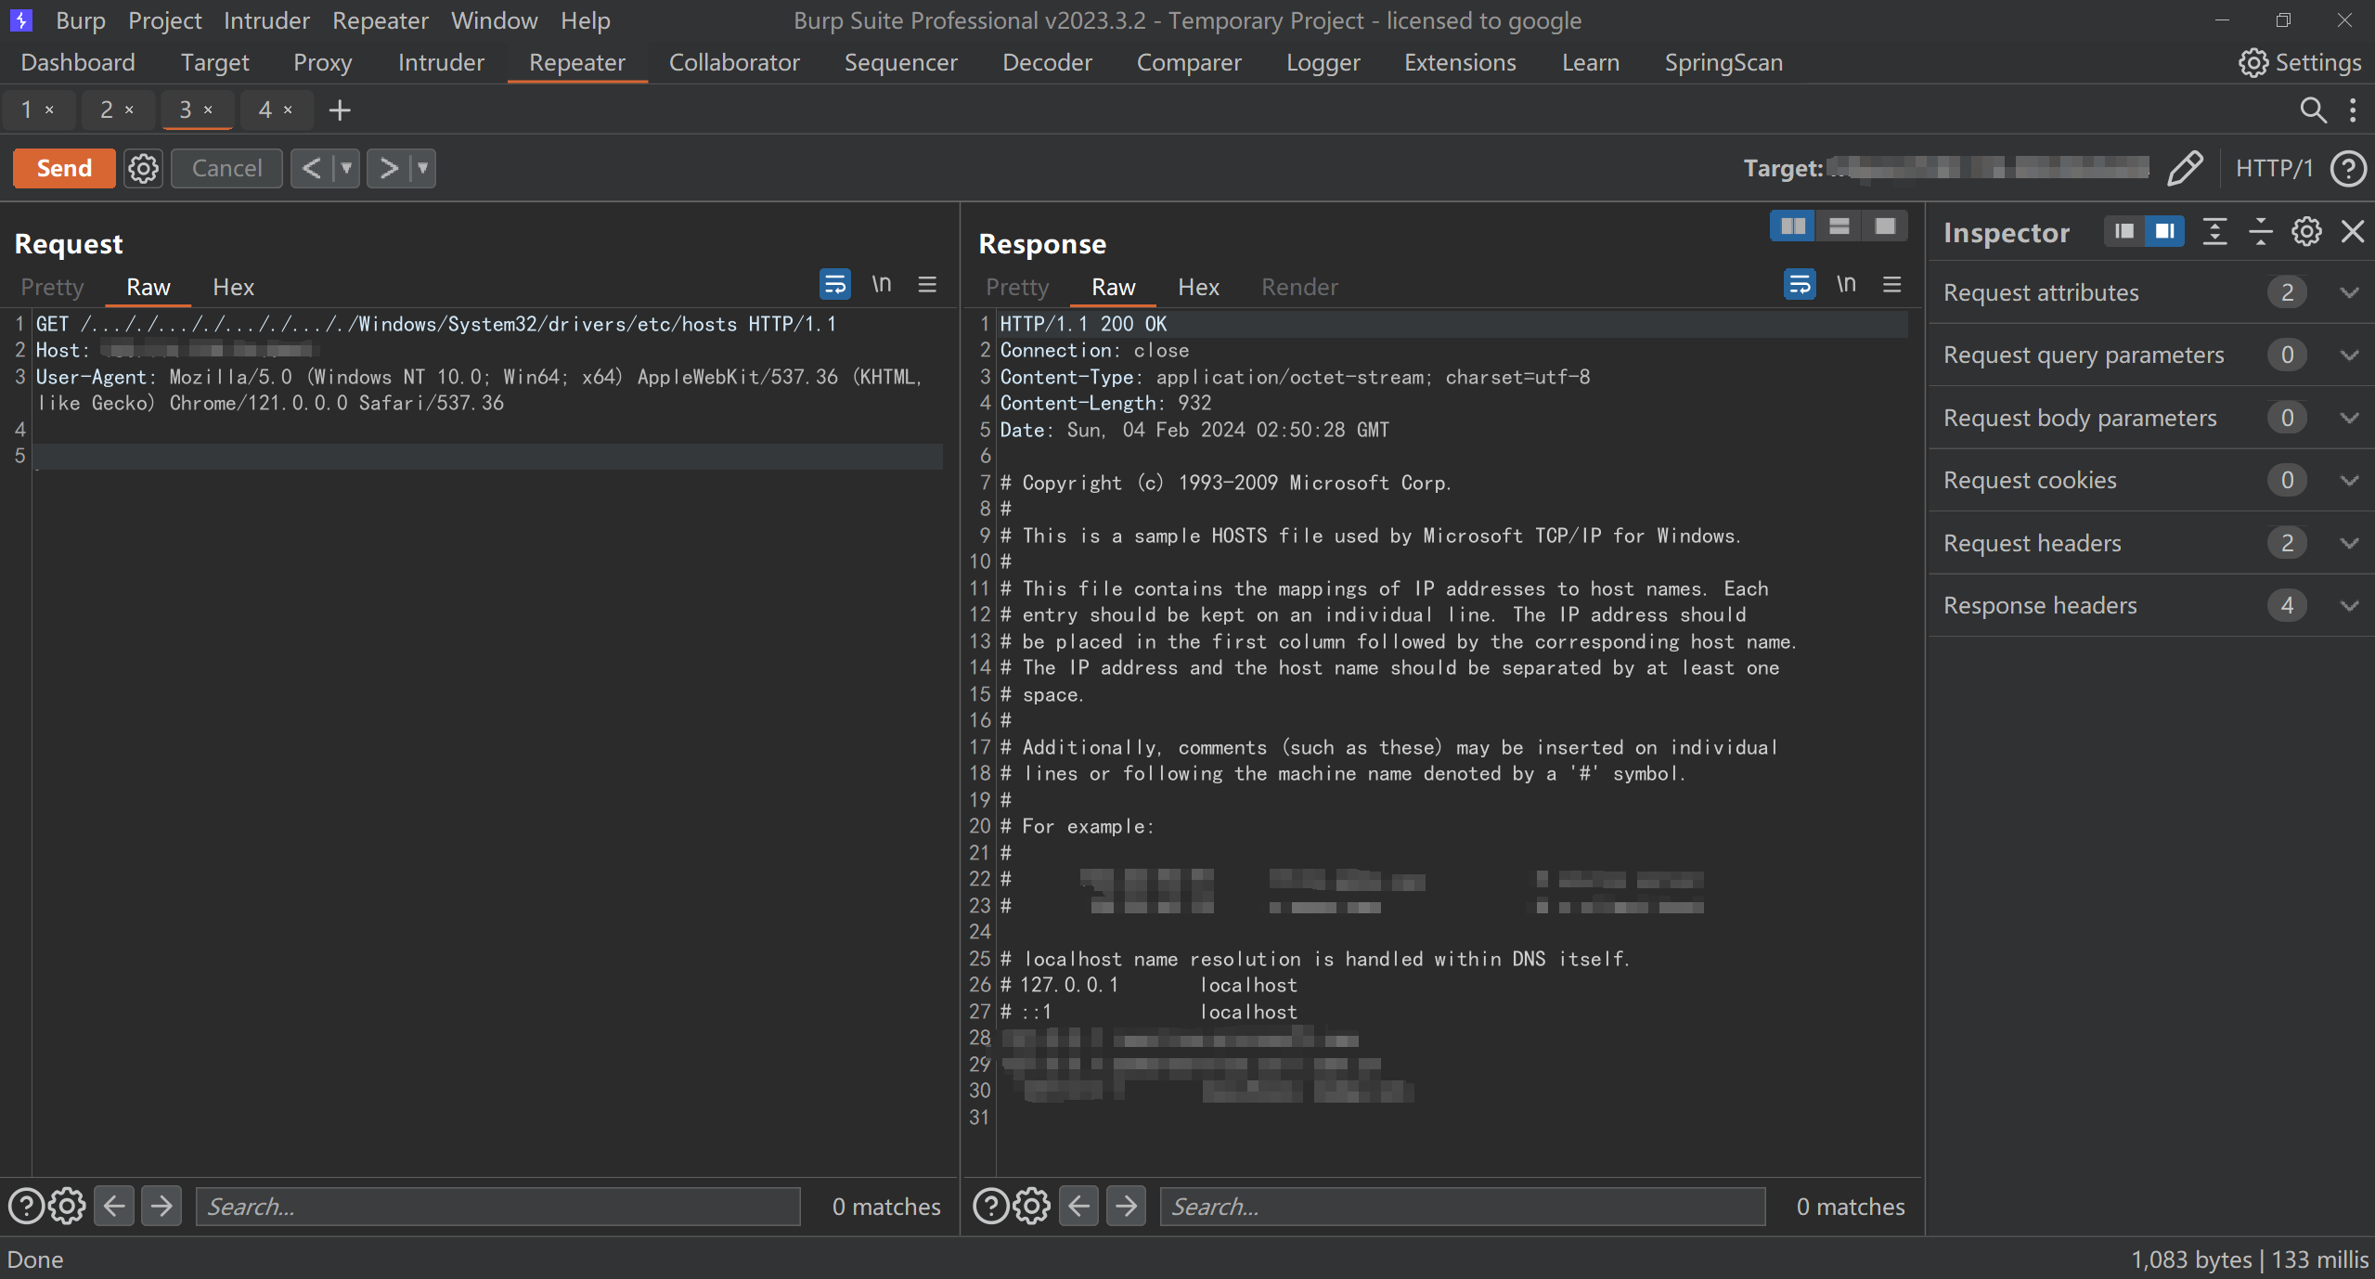Toggle show non-printable chars in Response

1846,285
